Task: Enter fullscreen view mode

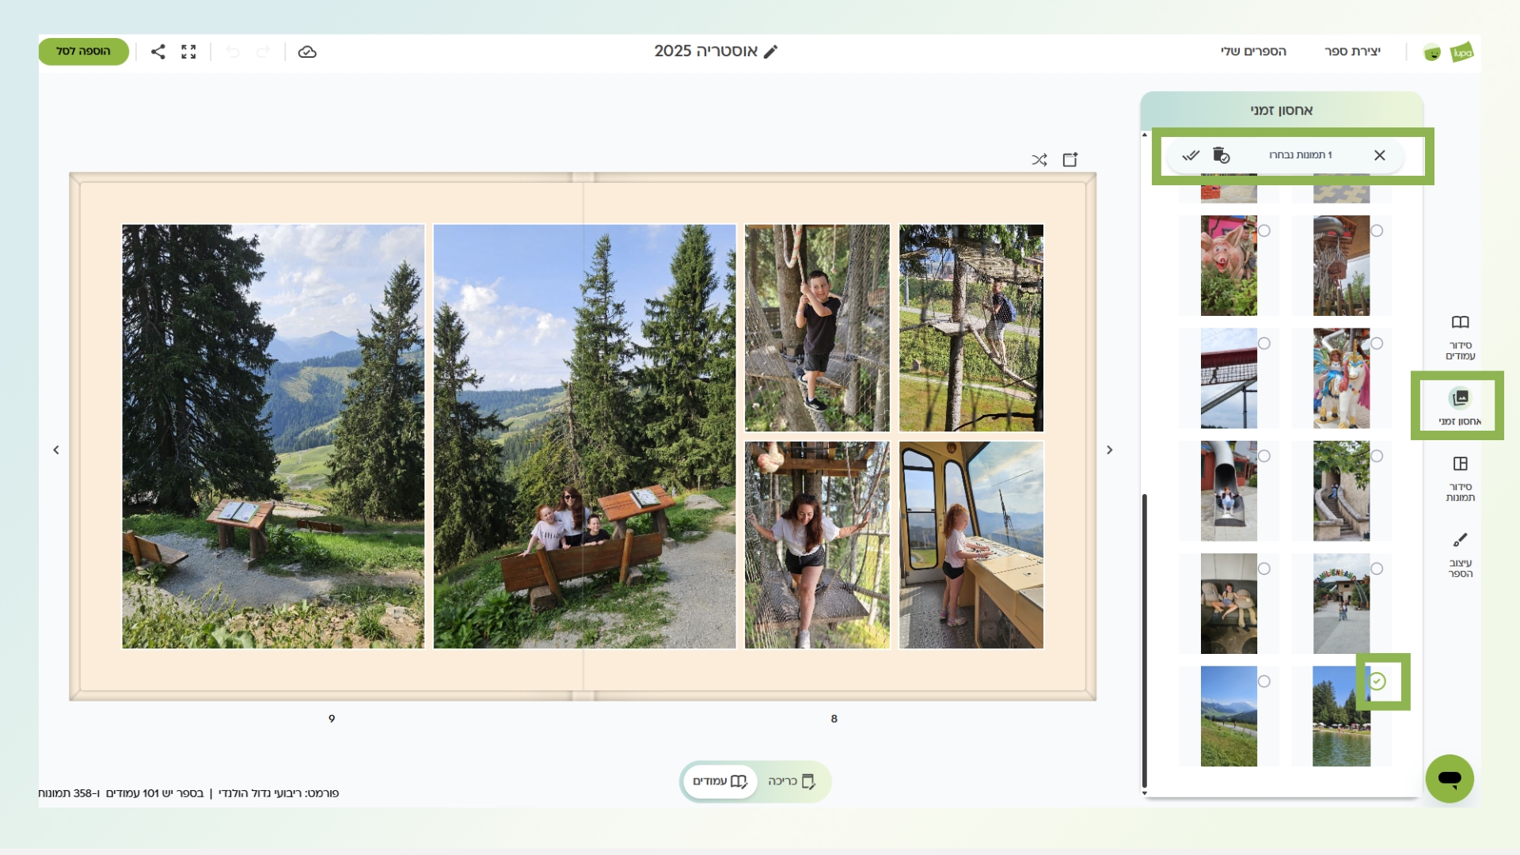Action: tap(188, 51)
